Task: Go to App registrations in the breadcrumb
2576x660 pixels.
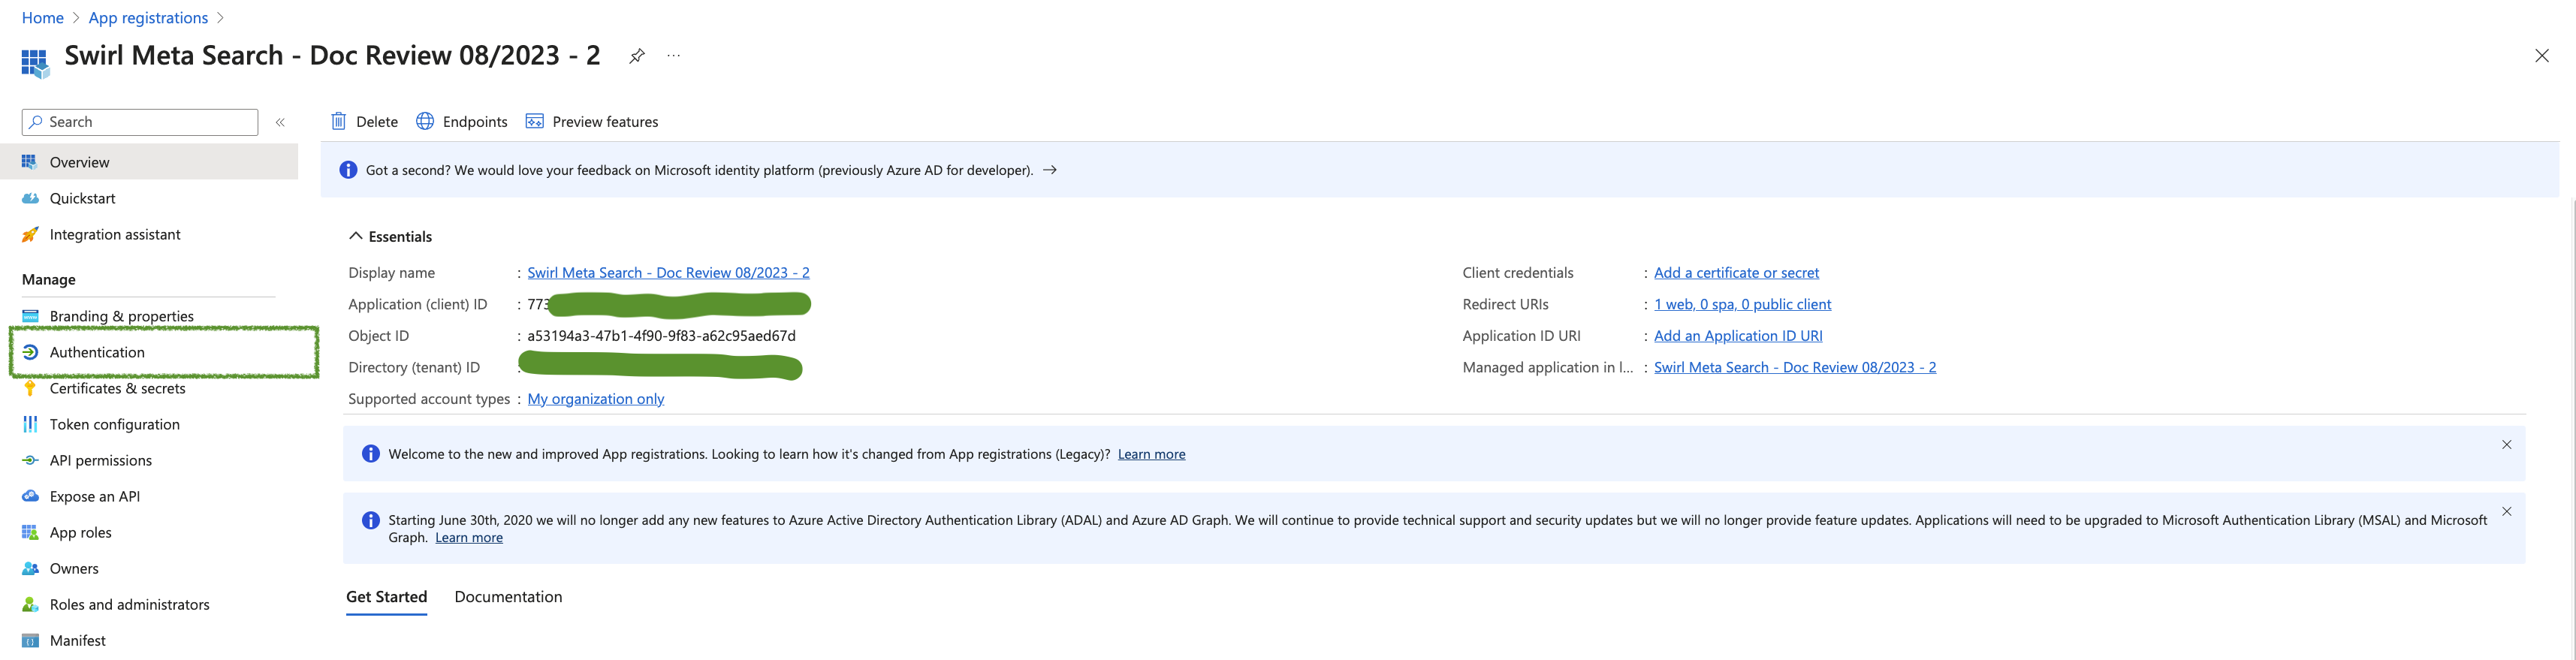Action: (x=148, y=18)
